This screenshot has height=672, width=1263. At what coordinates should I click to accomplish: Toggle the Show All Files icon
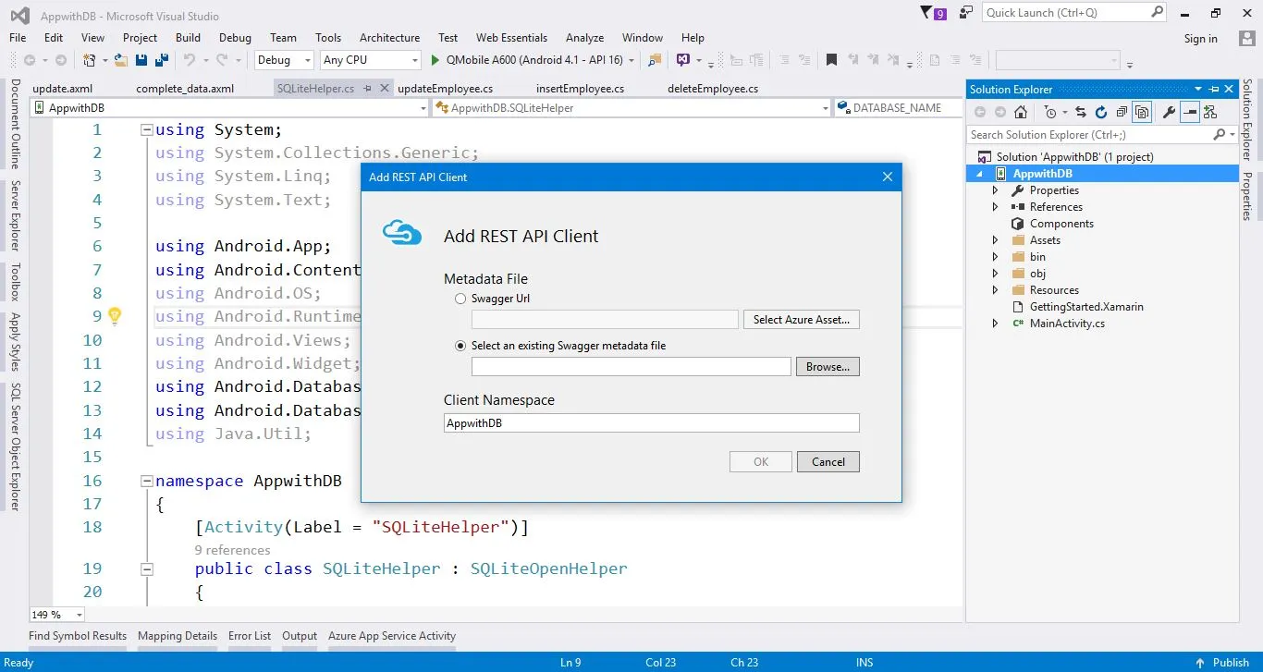point(1143,112)
